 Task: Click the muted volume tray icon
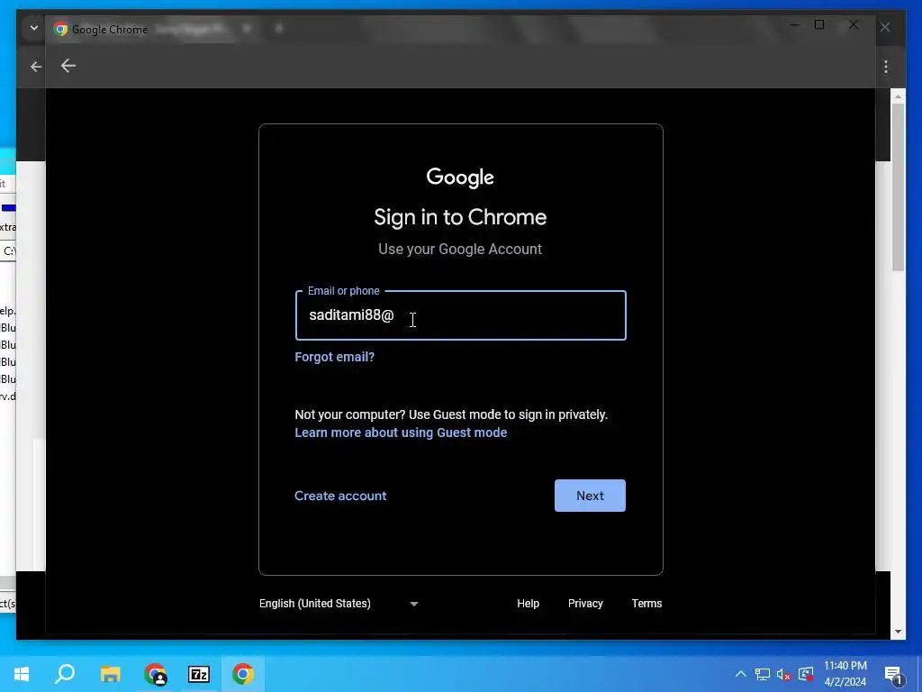click(x=784, y=674)
